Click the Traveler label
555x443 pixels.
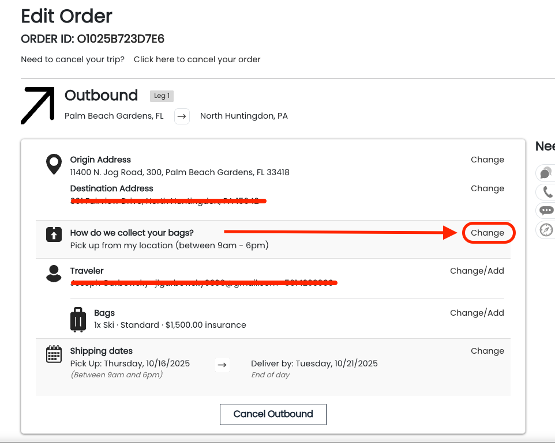coord(87,271)
